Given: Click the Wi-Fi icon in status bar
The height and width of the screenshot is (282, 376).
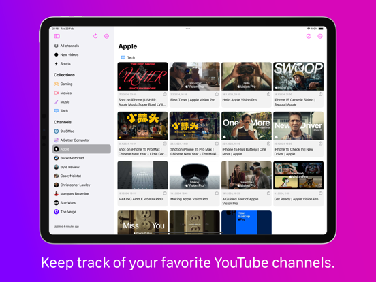Looking at the screenshot, I should click(x=309, y=29).
